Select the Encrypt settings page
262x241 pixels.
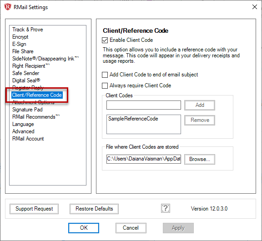(20, 37)
